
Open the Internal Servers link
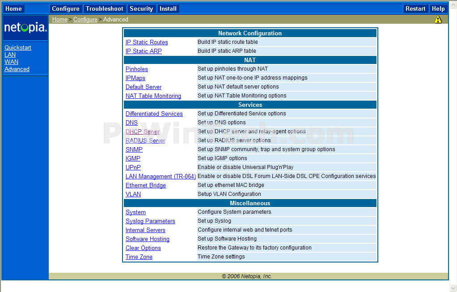145,230
